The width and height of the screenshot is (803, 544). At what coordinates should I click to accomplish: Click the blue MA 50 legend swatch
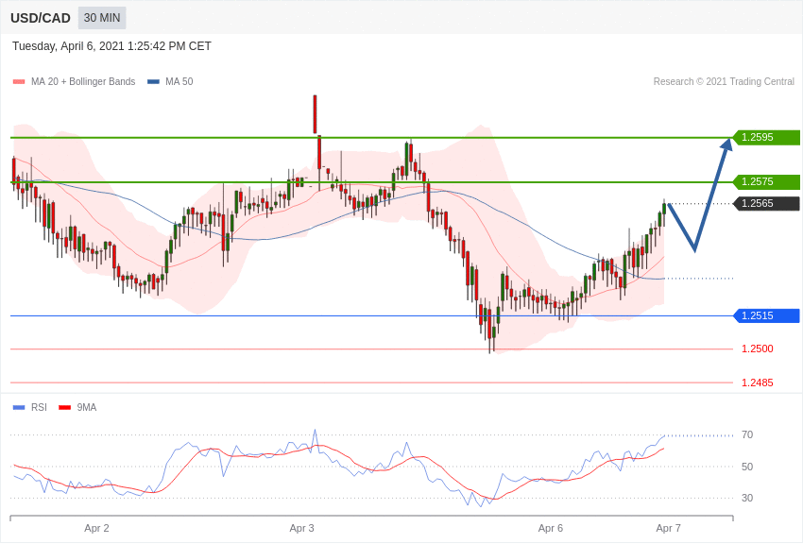point(153,82)
